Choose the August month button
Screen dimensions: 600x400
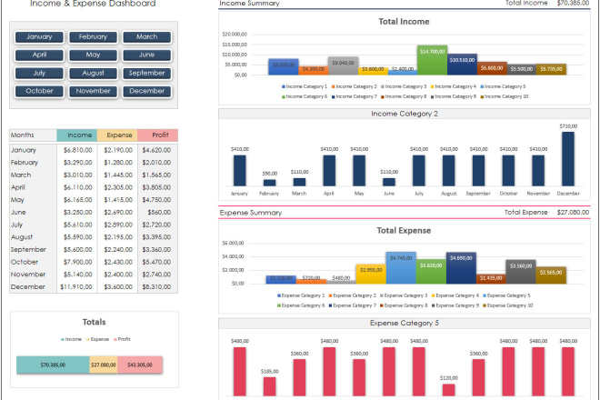coord(93,73)
